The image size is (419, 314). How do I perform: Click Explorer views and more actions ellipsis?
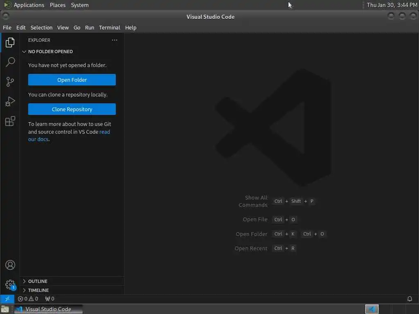pyautogui.click(x=115, y=40)
